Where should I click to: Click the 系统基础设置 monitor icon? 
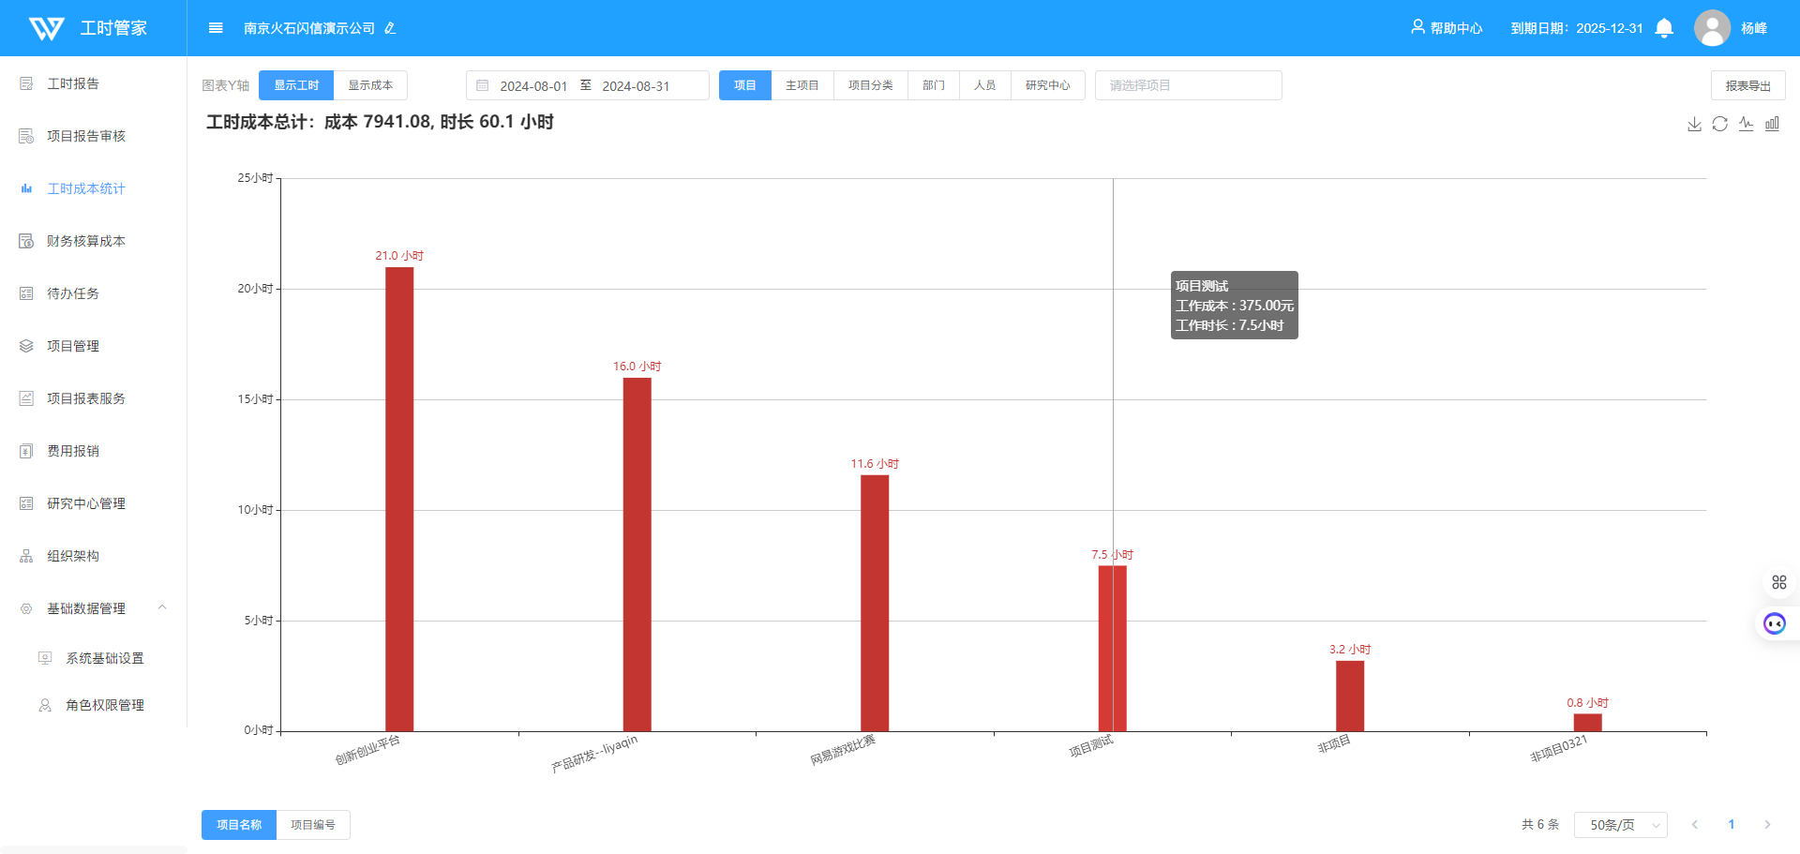(45, 658)
